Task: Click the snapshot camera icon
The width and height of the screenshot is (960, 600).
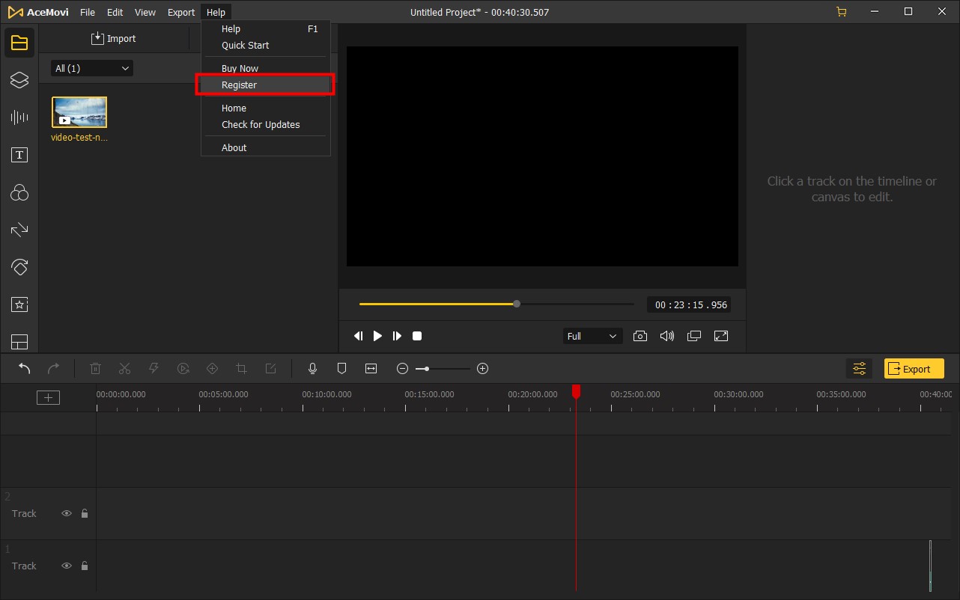Action: point(640,336)
